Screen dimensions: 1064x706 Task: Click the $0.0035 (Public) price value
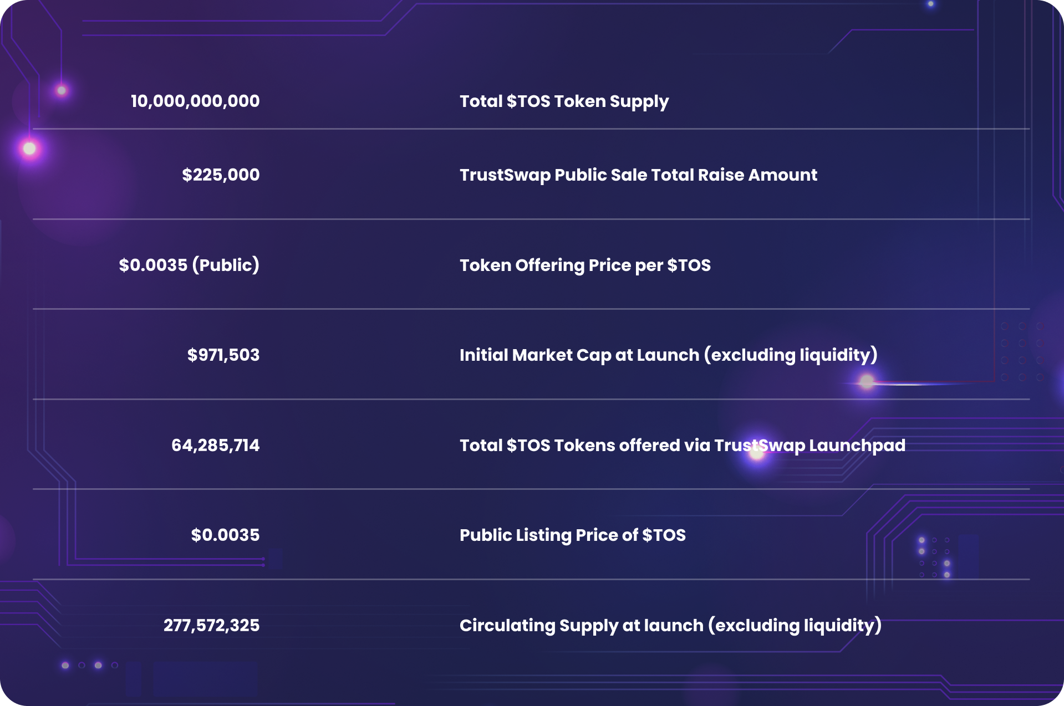pos(189,265)
